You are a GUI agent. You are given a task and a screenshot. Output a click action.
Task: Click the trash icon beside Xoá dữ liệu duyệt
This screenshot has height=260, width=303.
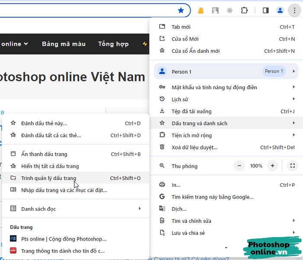click(162, 147)
